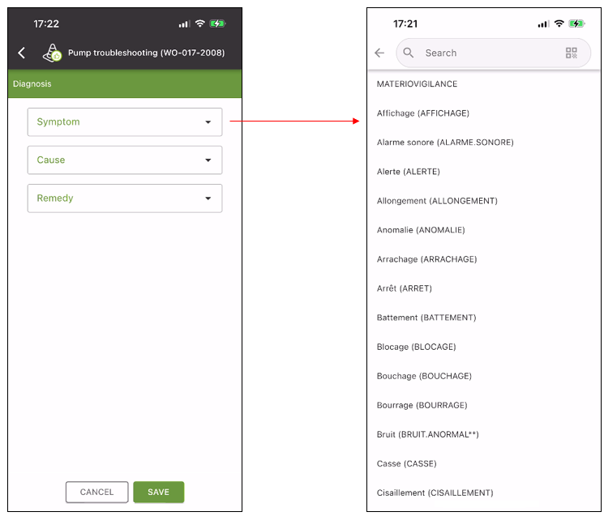This screenshot has height=516, width=604.
Task: Click the CANCEL button
Action: tap(96, 492)
